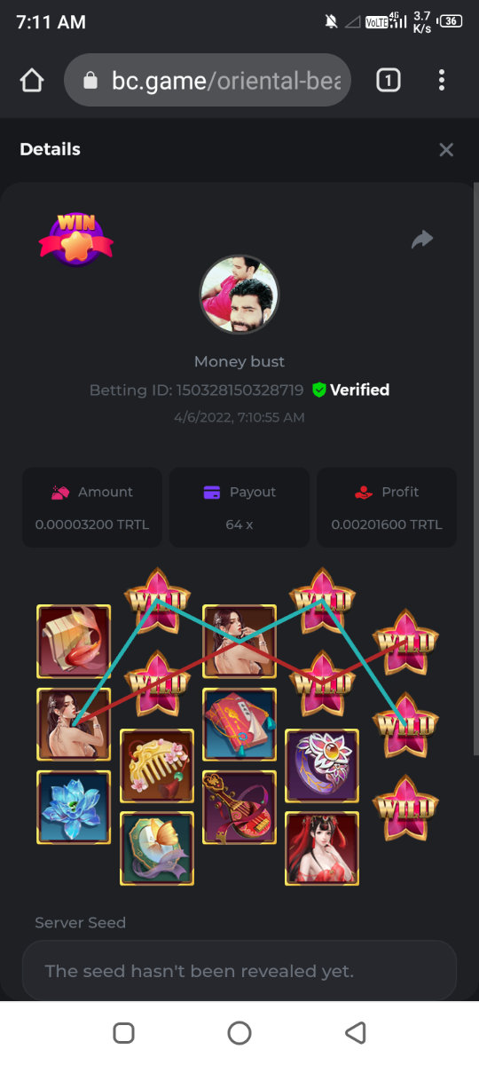This screenshot has height=1065, width=479.
Task: Tap the padlock icon in address bar
Action: 90,81
